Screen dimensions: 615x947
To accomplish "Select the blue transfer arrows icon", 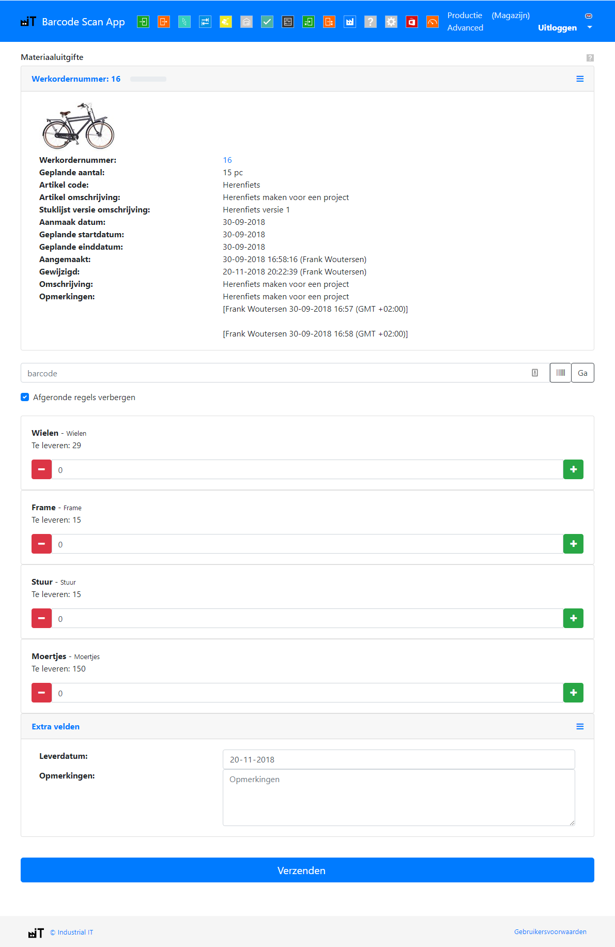I will click(x=205, y=22).
